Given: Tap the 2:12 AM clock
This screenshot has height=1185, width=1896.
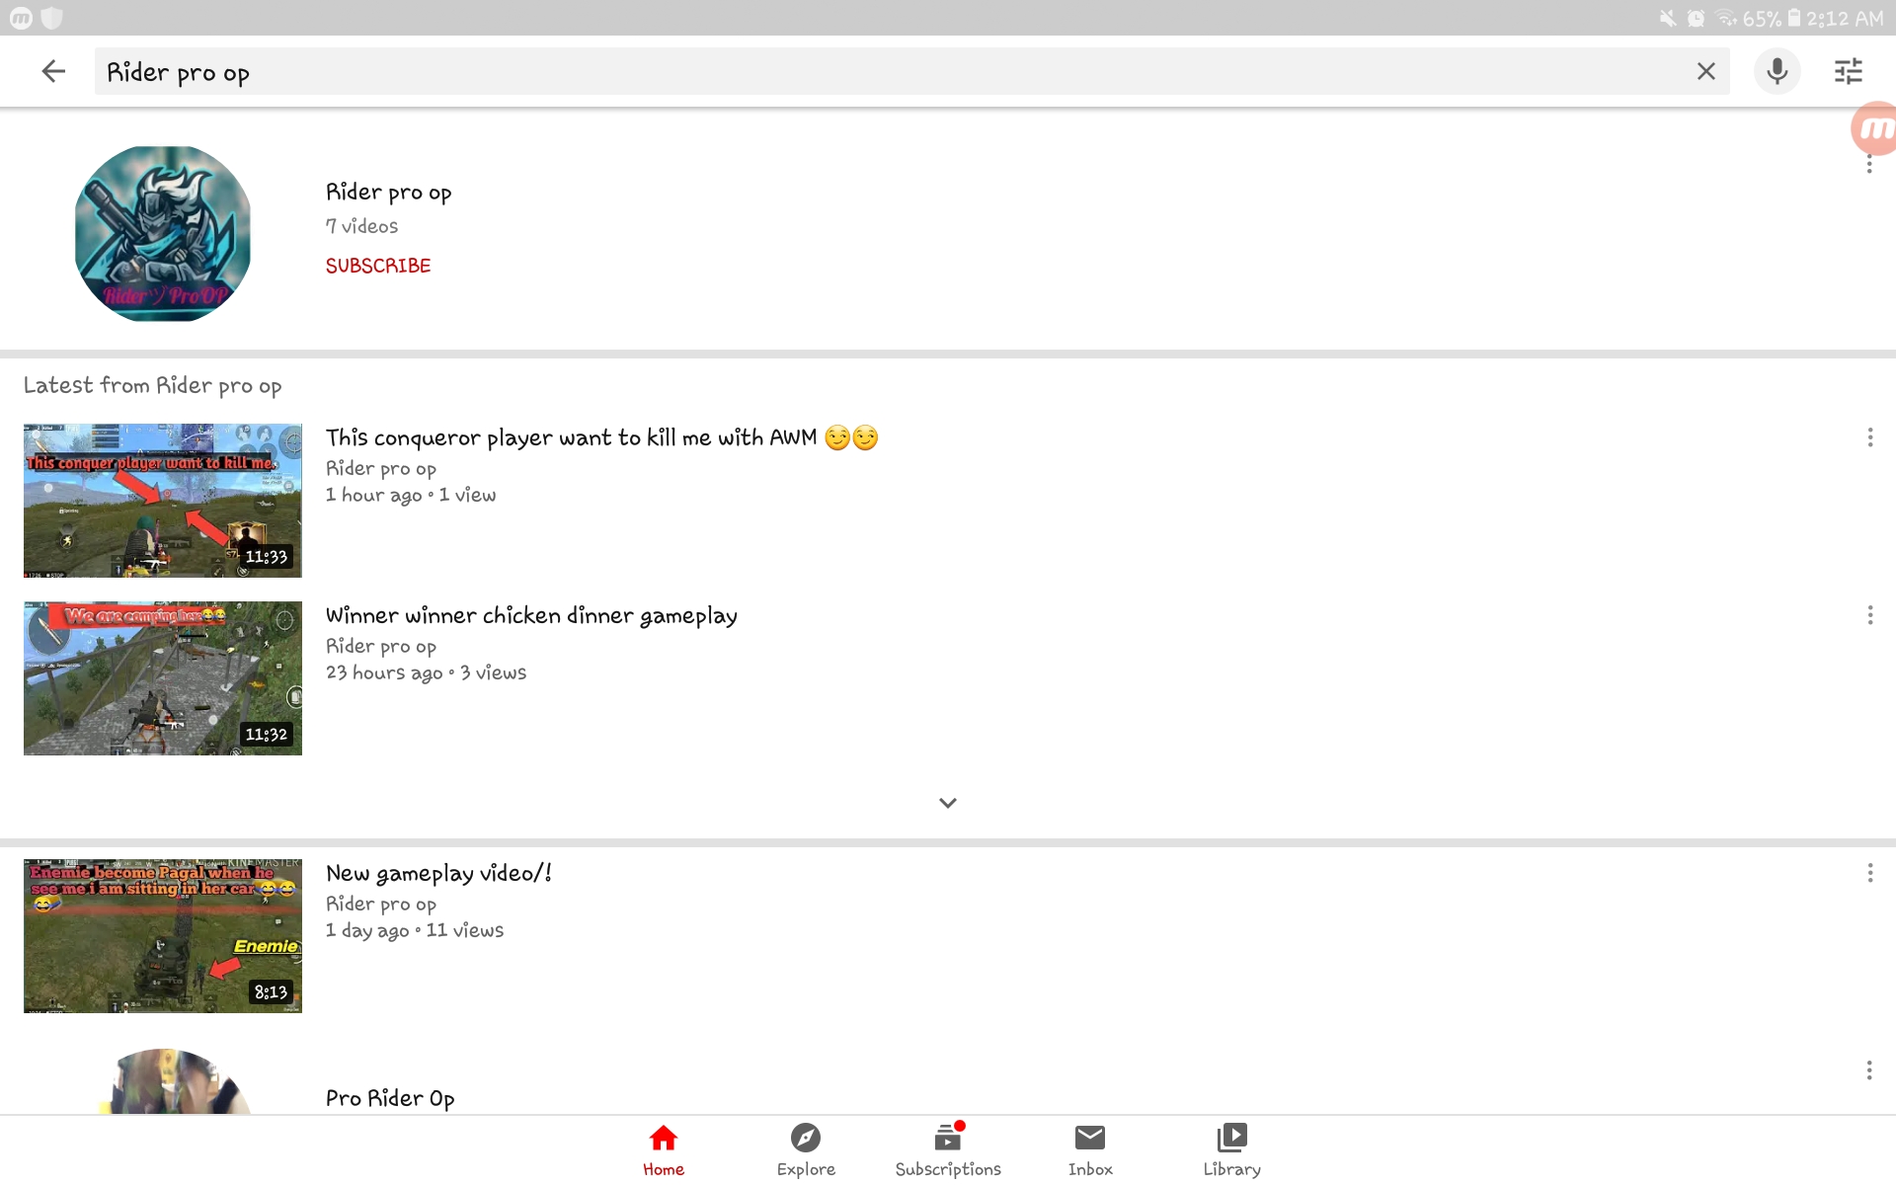Looking at the screenshot, I should [1846, 18].
